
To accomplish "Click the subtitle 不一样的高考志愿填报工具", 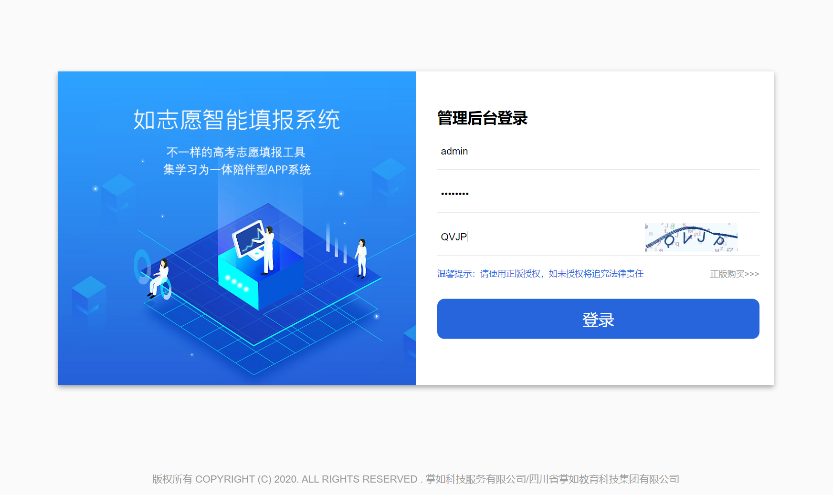I will (x=236, y=152).
